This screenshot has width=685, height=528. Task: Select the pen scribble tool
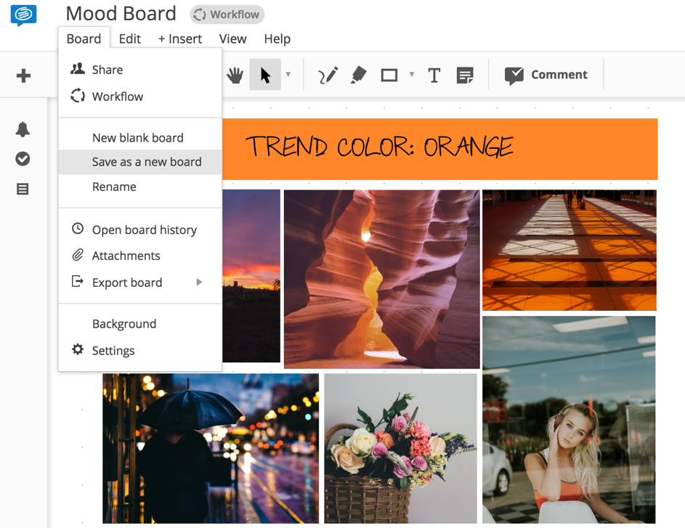(328, 75)
